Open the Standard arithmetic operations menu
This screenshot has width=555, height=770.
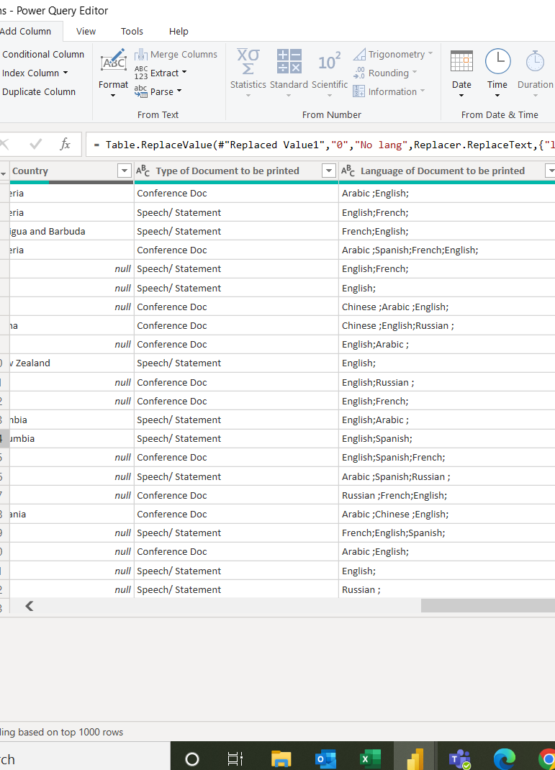click(x=289, y=73)
